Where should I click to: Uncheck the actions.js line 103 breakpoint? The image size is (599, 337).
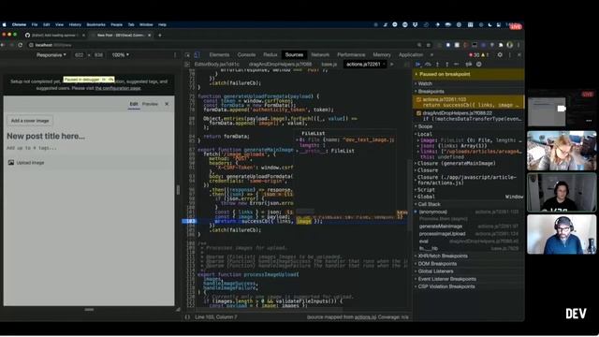click(x=418, y=100)
